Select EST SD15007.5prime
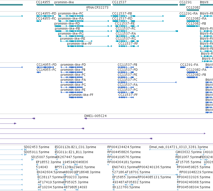 pyautogui.click(x=33, y=160)
